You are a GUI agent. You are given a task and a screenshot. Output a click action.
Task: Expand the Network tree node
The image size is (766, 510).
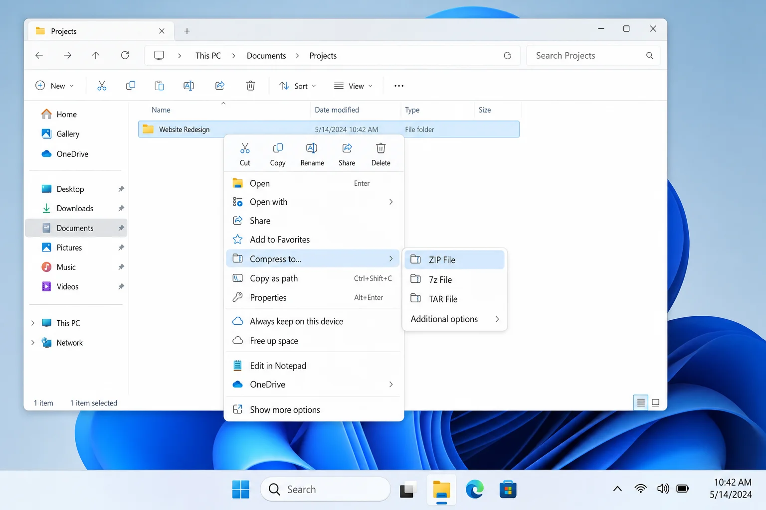click(33, 343)
